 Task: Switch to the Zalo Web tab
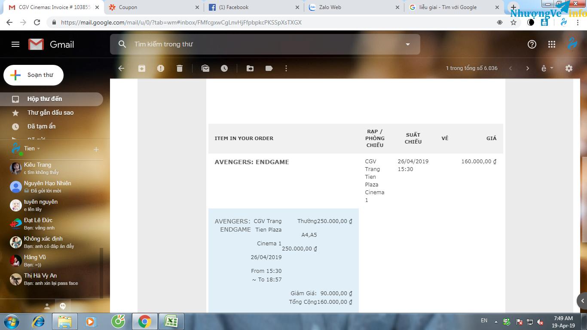(354, 7)
